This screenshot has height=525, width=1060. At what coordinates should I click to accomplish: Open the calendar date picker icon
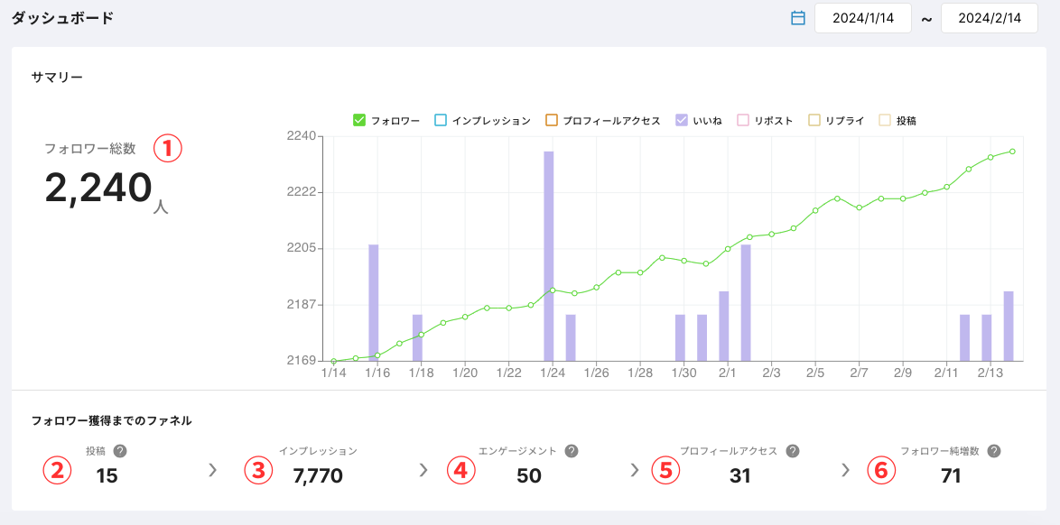(x=797, y=18)
